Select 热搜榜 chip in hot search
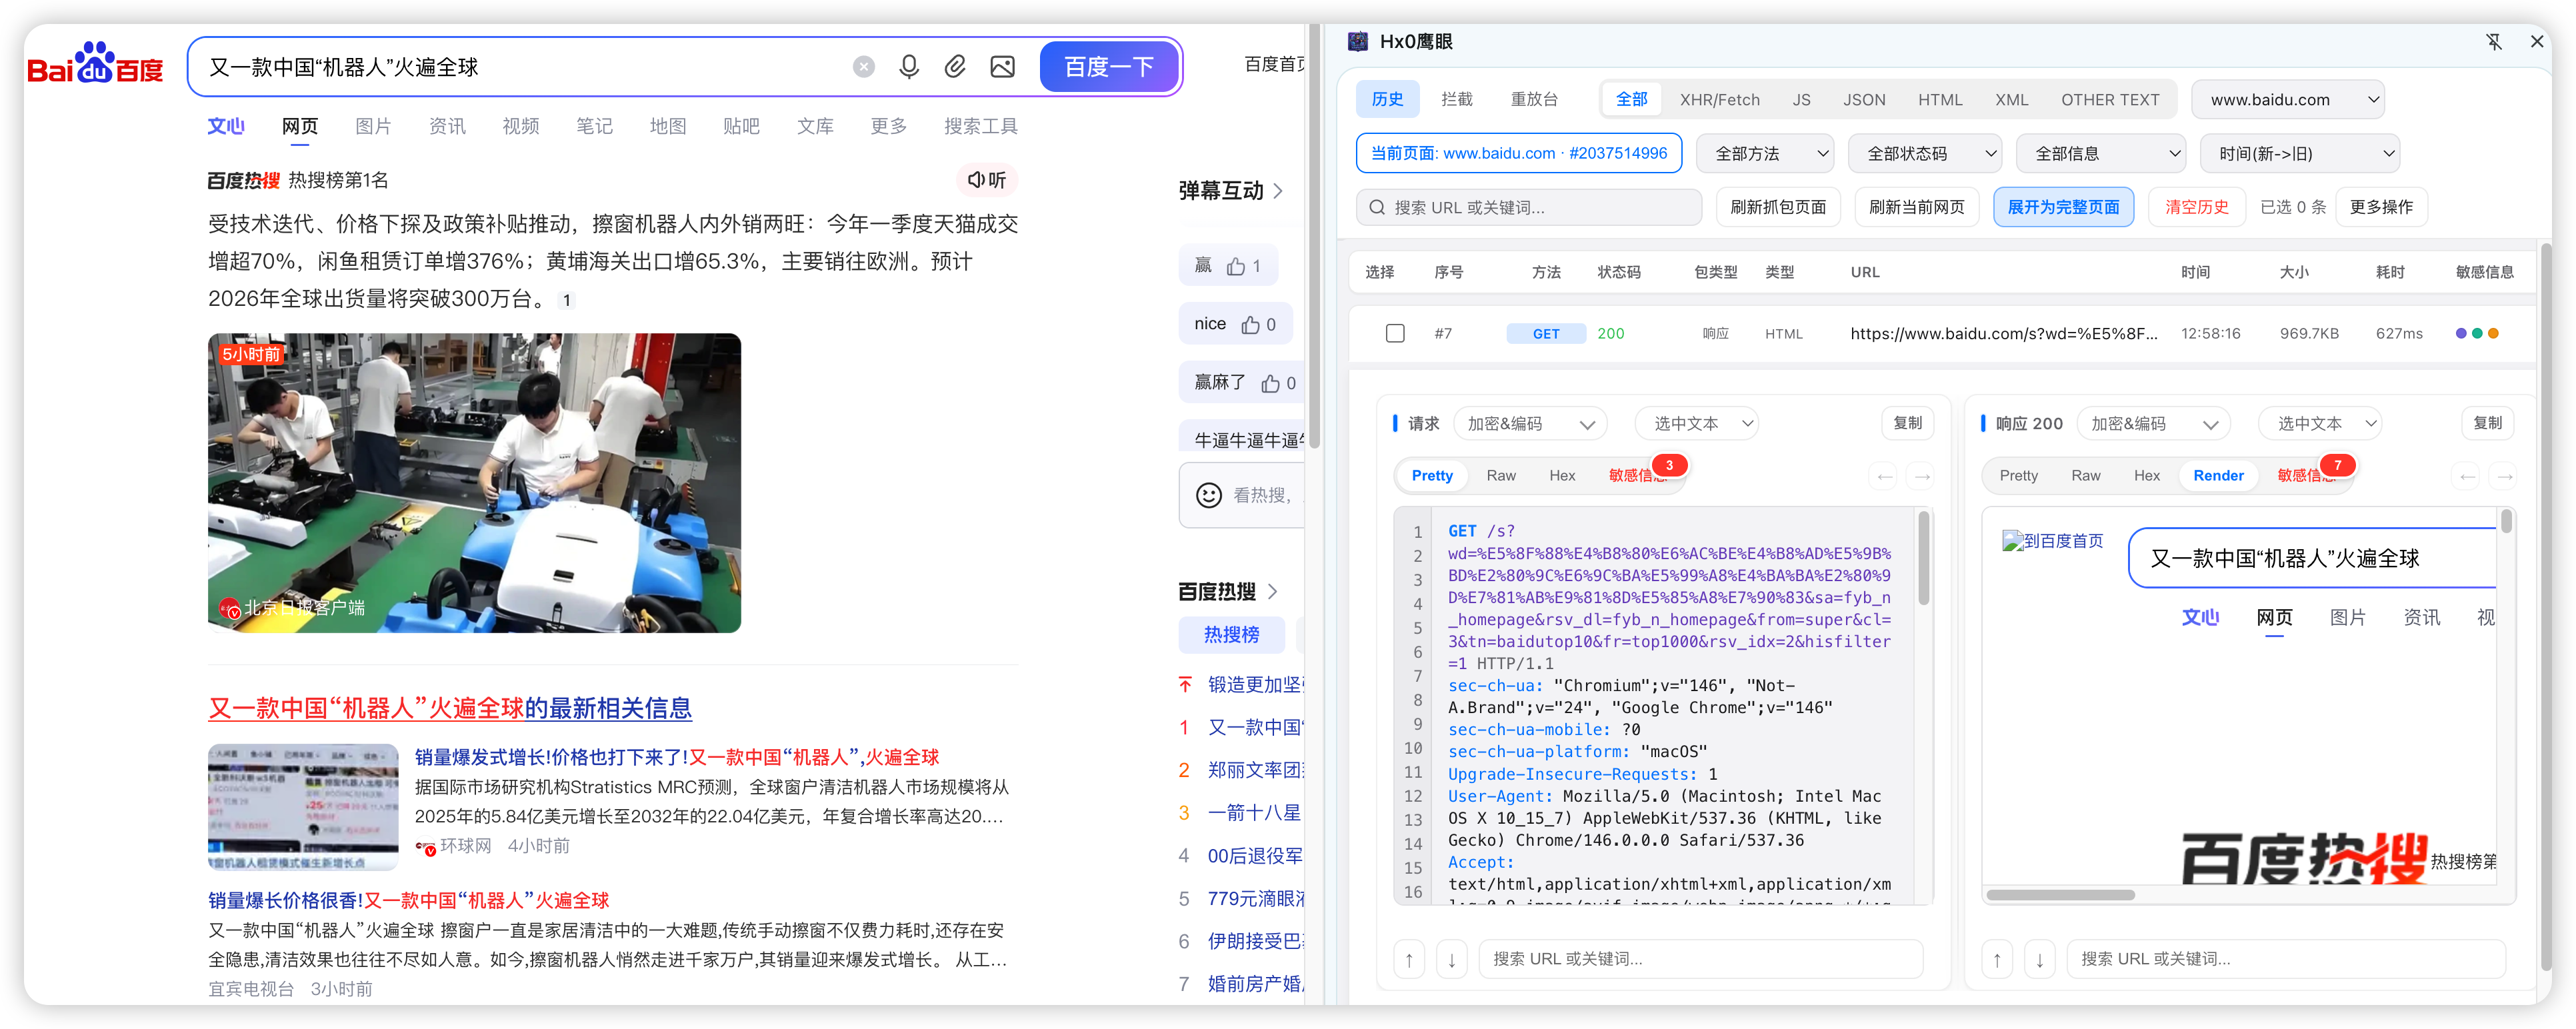 click(x=1231, y=635)
